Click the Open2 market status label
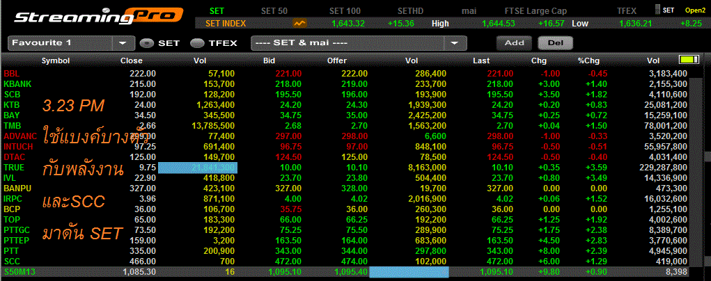This screenshot has width=711, height=281. click(695, 10)
